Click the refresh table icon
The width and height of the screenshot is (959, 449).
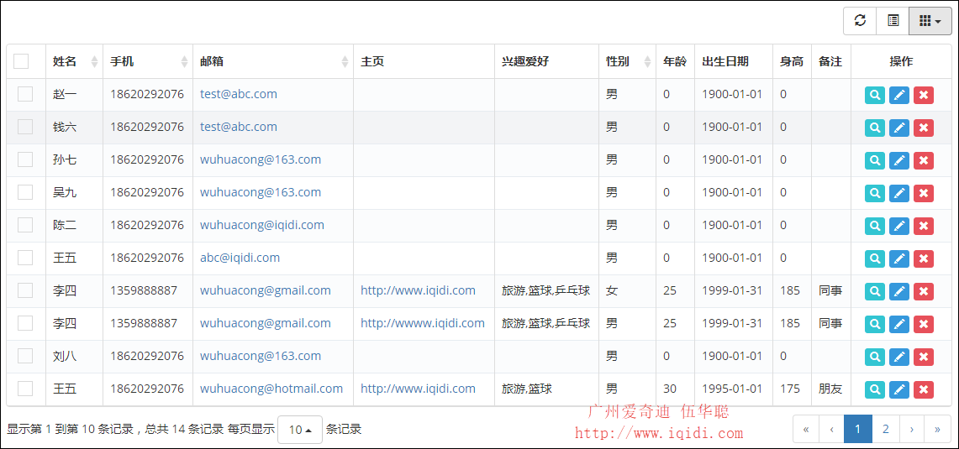click(x=860, y=21)
